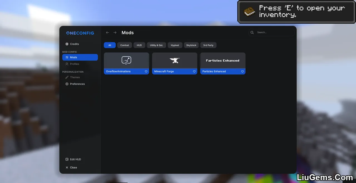The image size is (356, 183).
Task: Select Mods in the sidebar
Action: [x=80, y=57]
